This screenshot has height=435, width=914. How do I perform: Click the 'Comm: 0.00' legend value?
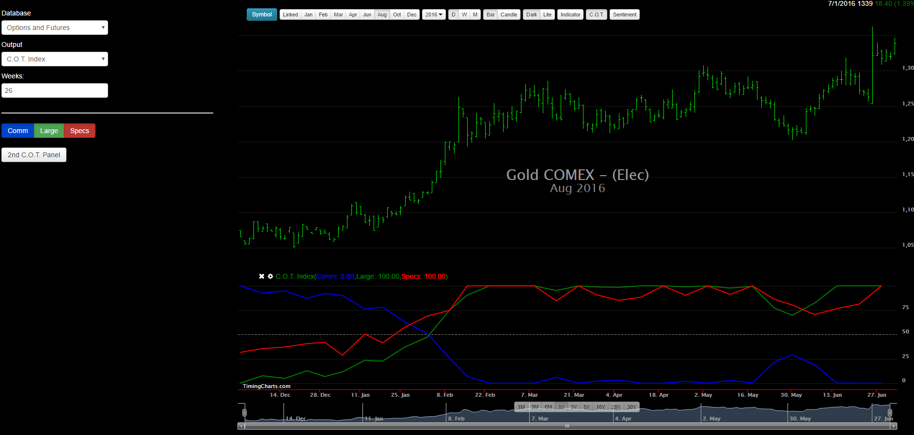click(x=335, y=276)
